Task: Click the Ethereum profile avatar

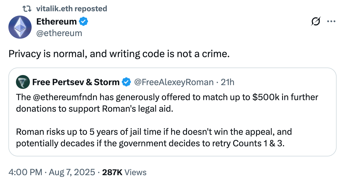Action: point(20,27)
